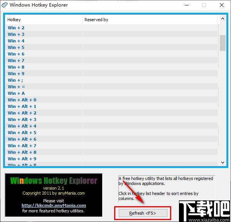Select the Win + 3 row
Screen dimensions: 231x222
click(x=111, y=34)
